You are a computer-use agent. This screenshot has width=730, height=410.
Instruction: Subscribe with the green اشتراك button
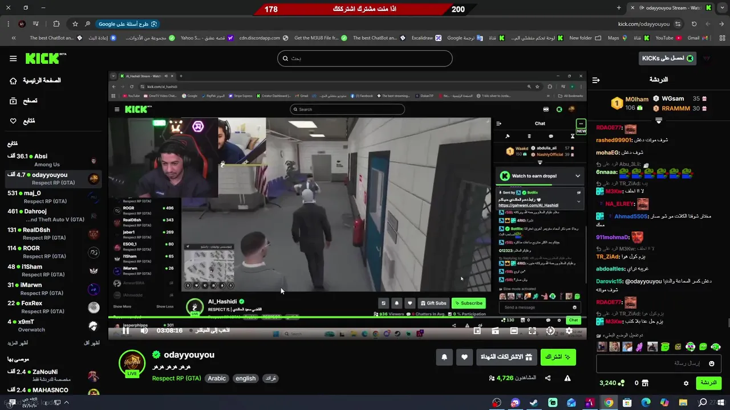[558, 357]
